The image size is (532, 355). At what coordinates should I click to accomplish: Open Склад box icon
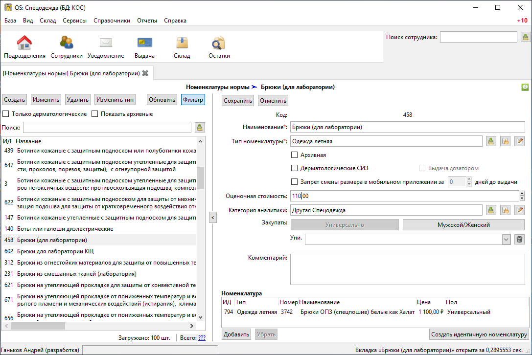(182, 47)
